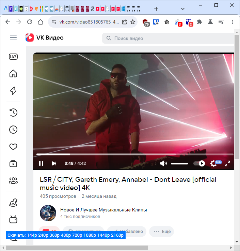Open the Trends lightning icon in sidebar
The width and height of the screenshot is (240, 251).
tap(13, 91)
